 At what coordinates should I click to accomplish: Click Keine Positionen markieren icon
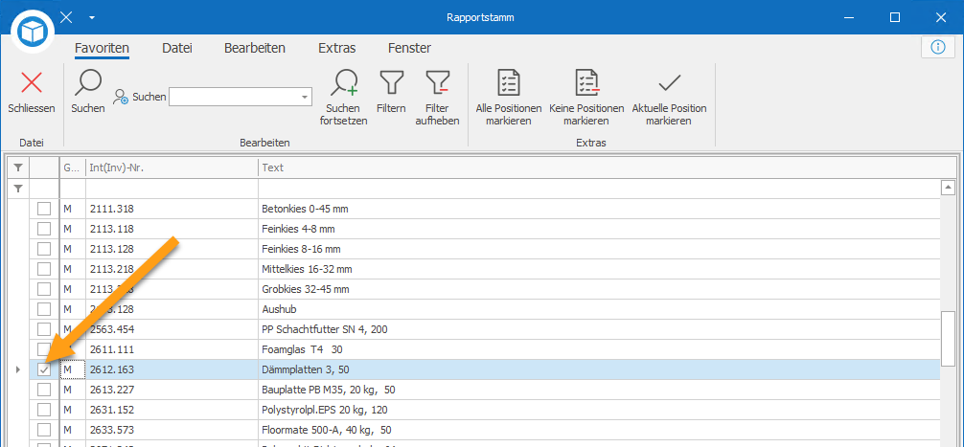(586, 83)
